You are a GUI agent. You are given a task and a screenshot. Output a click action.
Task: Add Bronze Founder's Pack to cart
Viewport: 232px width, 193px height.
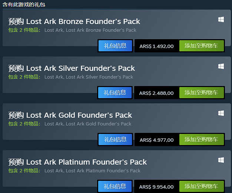tap(202, 46)
